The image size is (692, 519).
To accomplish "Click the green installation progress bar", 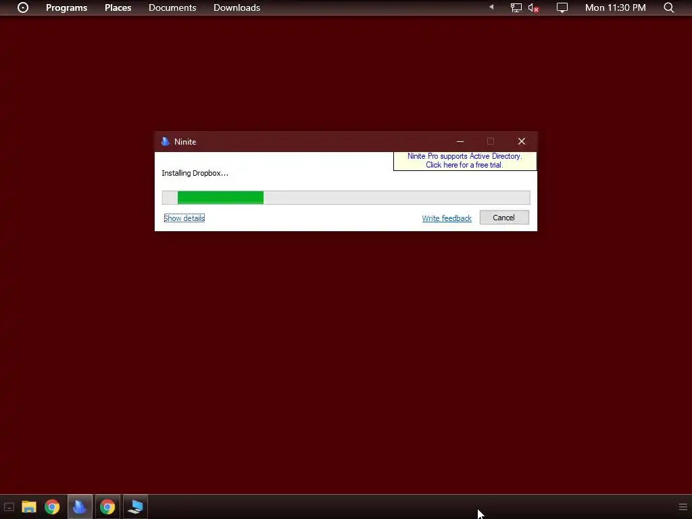I will [x=346, y=198].
